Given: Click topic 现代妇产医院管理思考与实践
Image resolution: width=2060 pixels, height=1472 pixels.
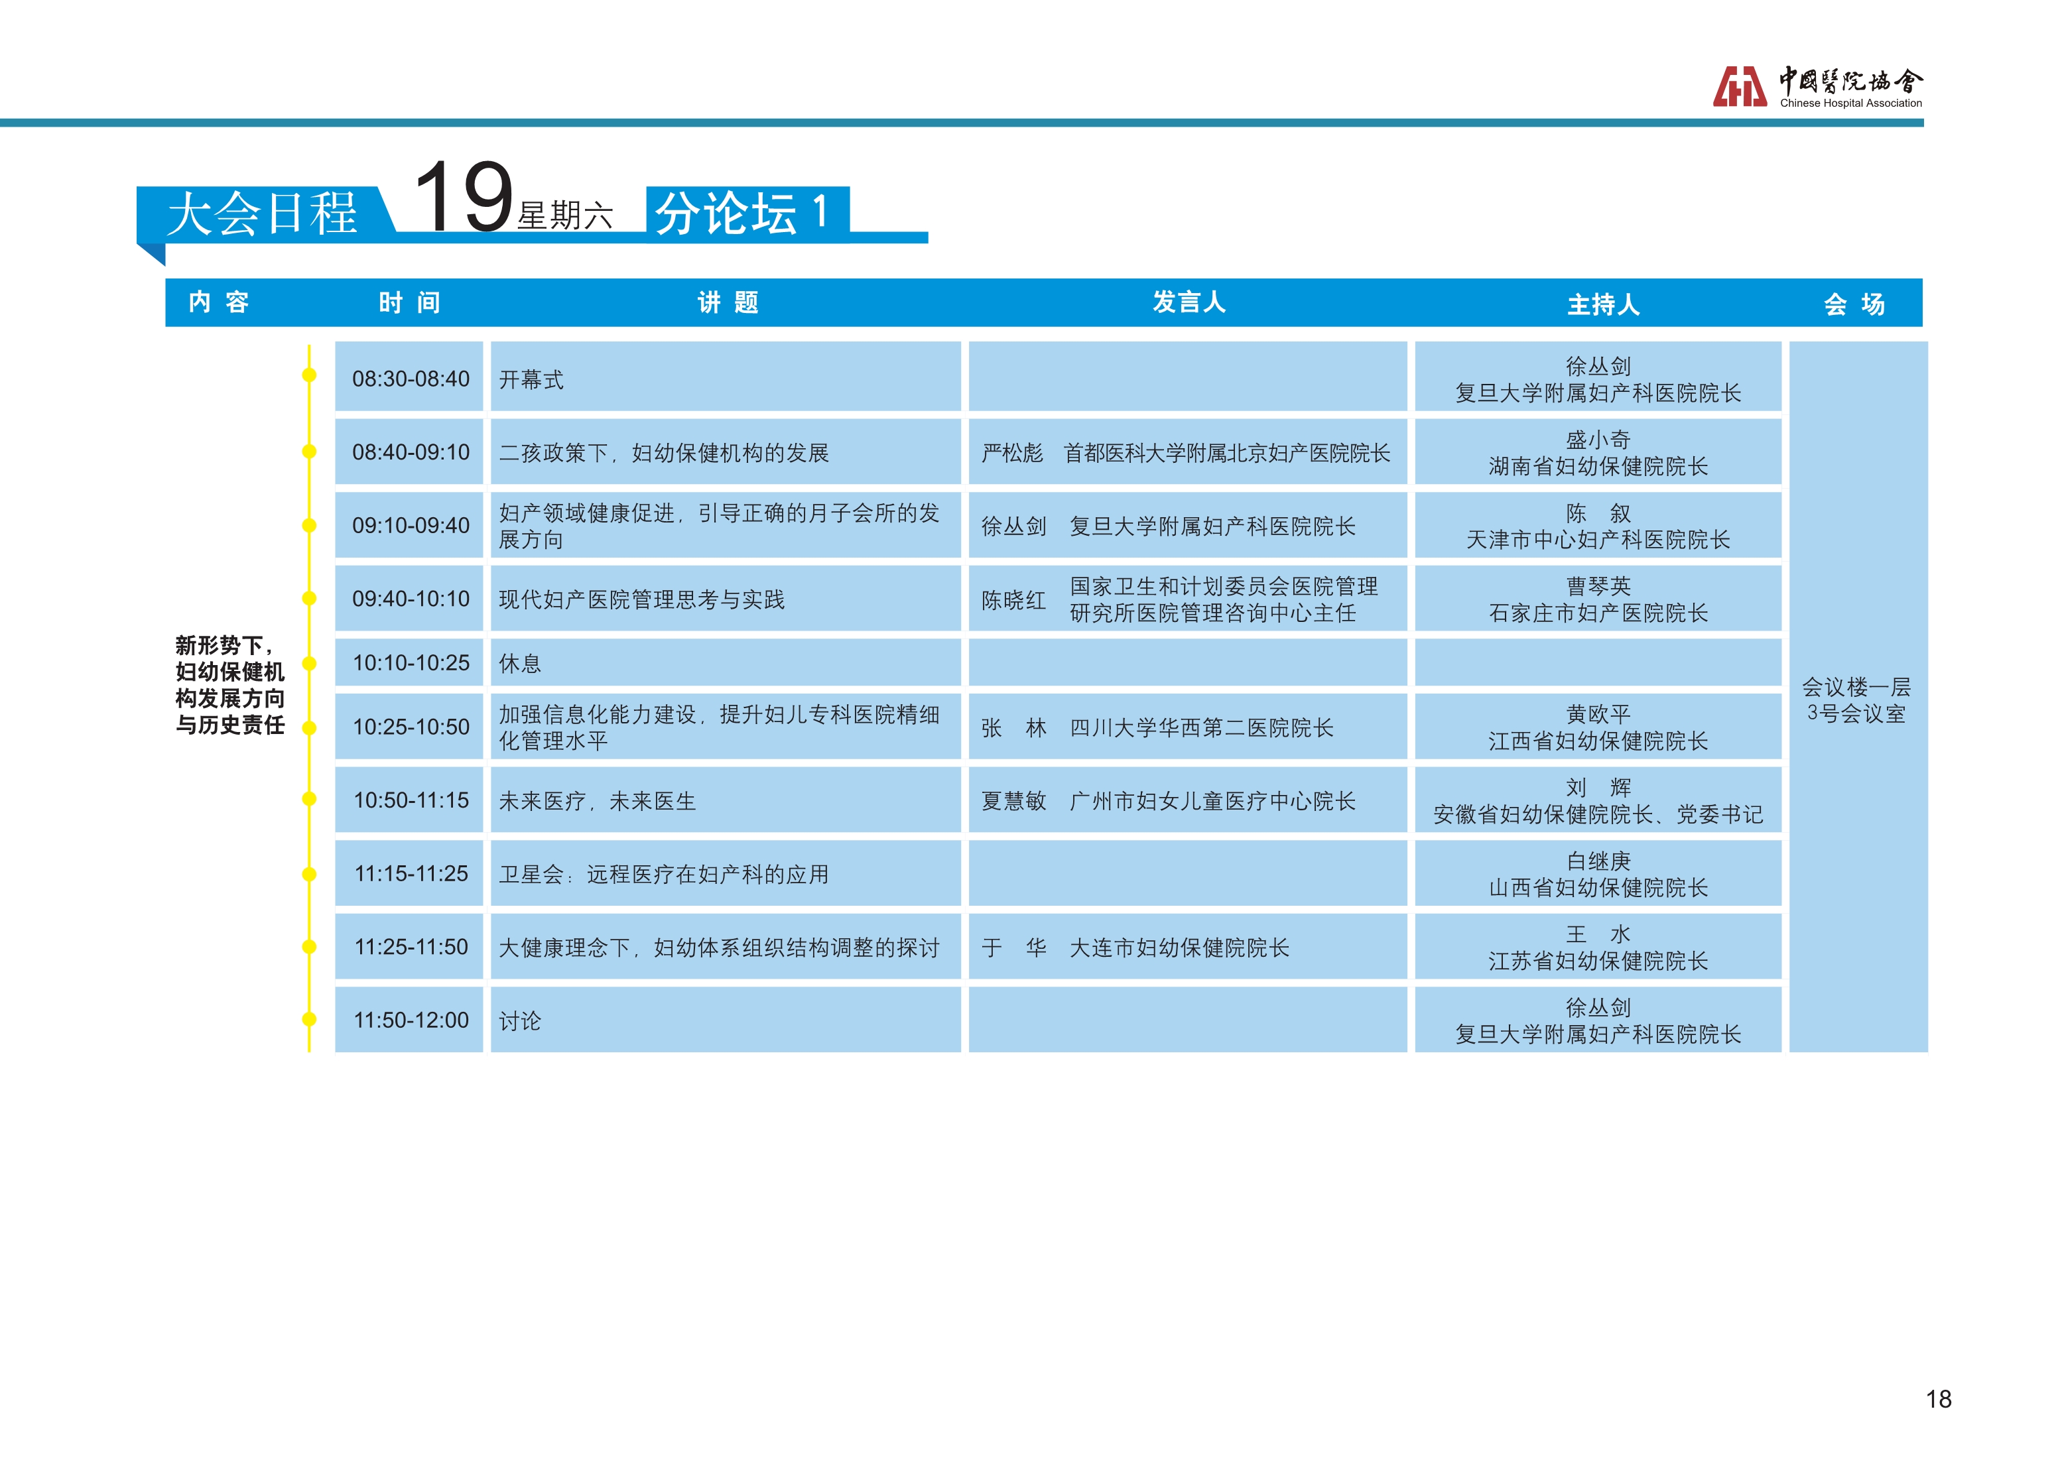Looking at the screenshot, I should [726, 598].
